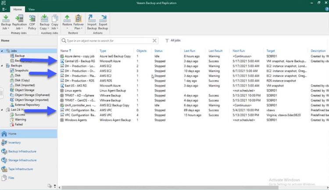
Task: Open the Replication Job ribbon button
Action: [19, 22]
